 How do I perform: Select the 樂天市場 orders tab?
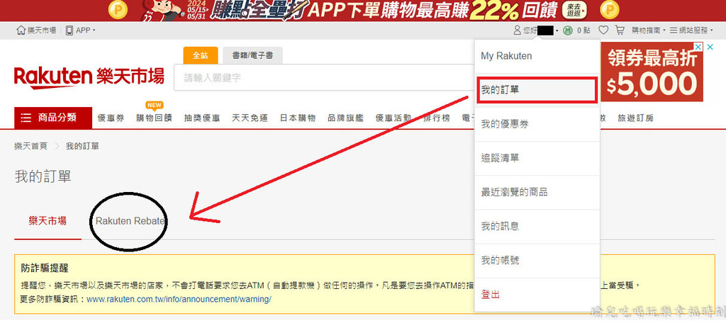[48, 221]
